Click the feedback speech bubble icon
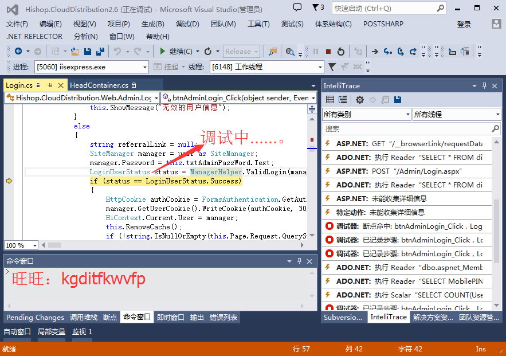 (297, 7)
